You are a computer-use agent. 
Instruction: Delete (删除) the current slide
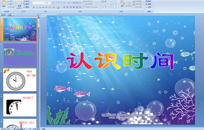tap(26, 7)
